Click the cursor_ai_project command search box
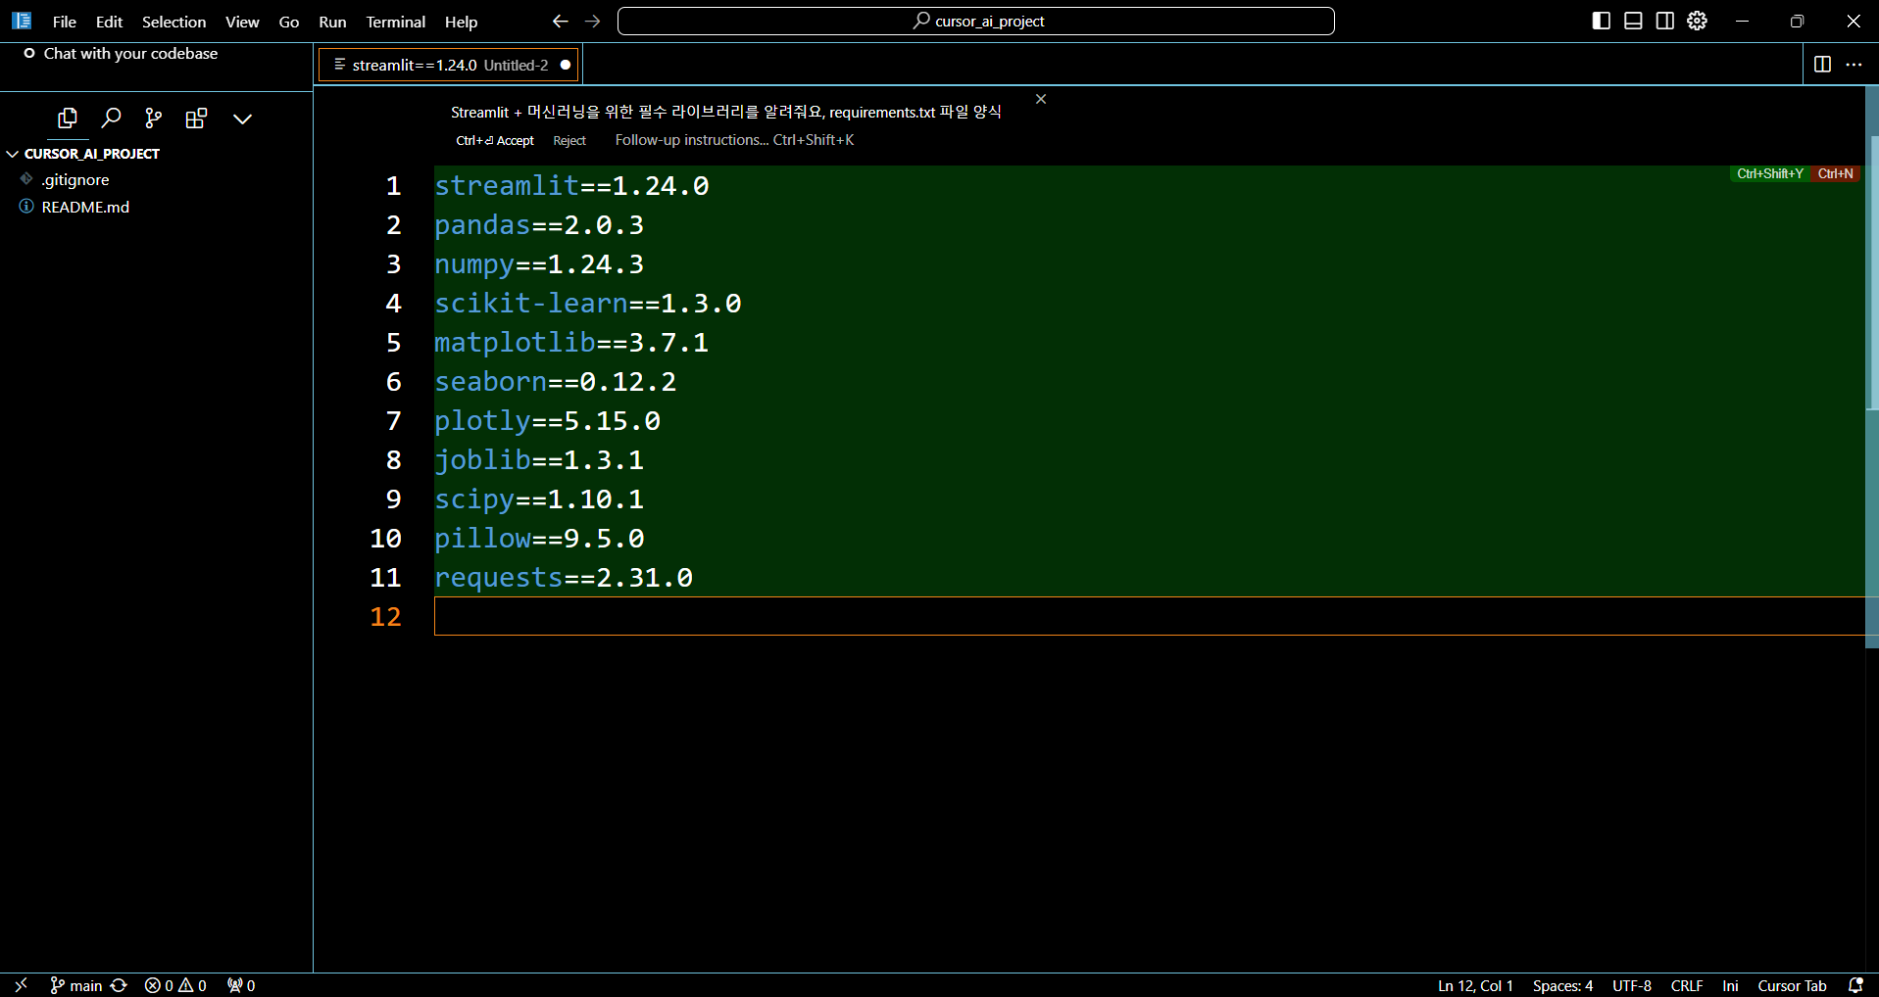The width and height of the screenshot is (1879, 997). pos(976,21)
